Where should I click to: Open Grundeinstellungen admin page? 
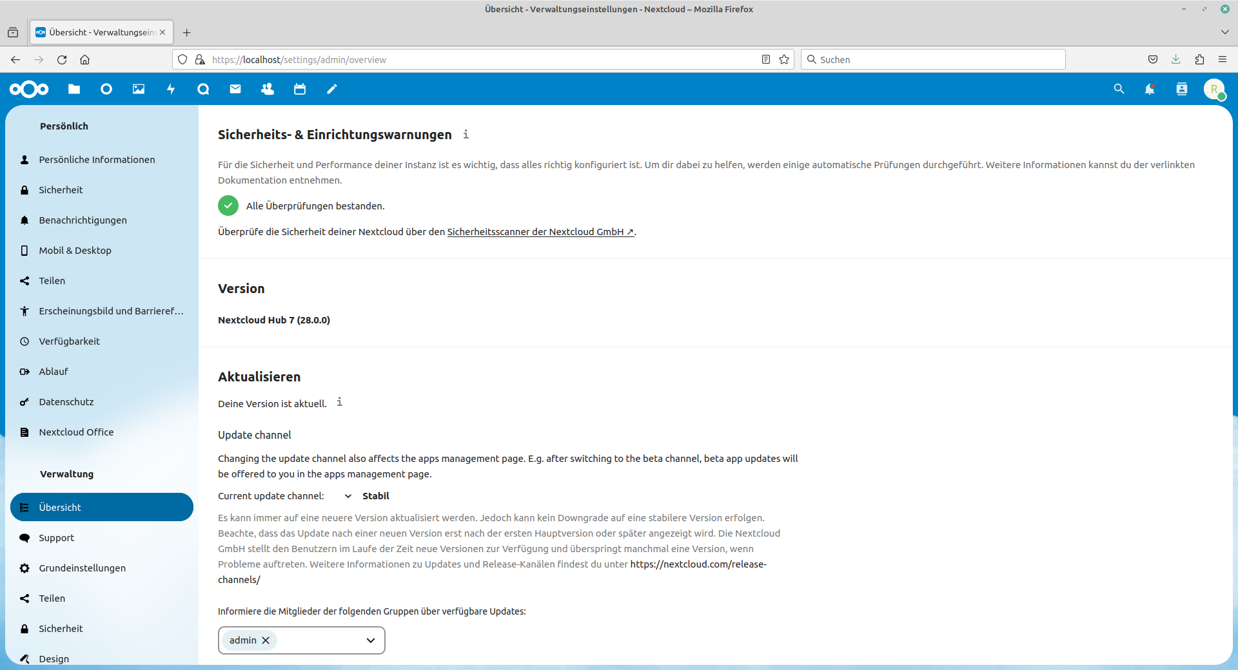tap(102, 568)
